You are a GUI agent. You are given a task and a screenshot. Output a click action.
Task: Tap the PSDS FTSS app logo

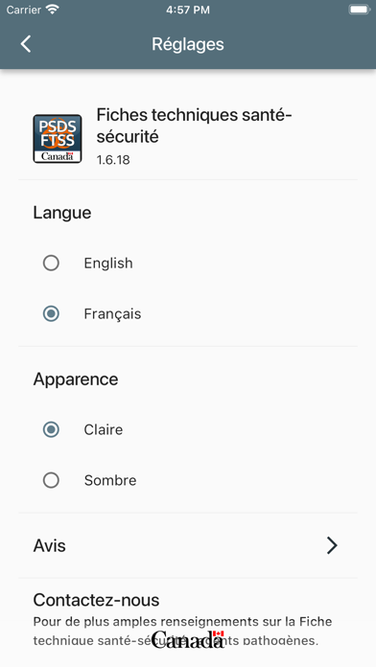pos(58,139)
